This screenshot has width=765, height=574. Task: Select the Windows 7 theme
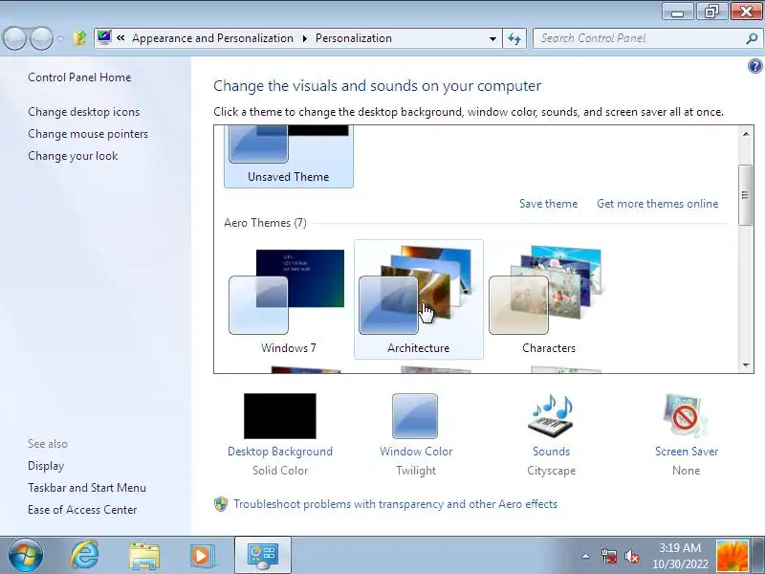click(x=289, y=299)
